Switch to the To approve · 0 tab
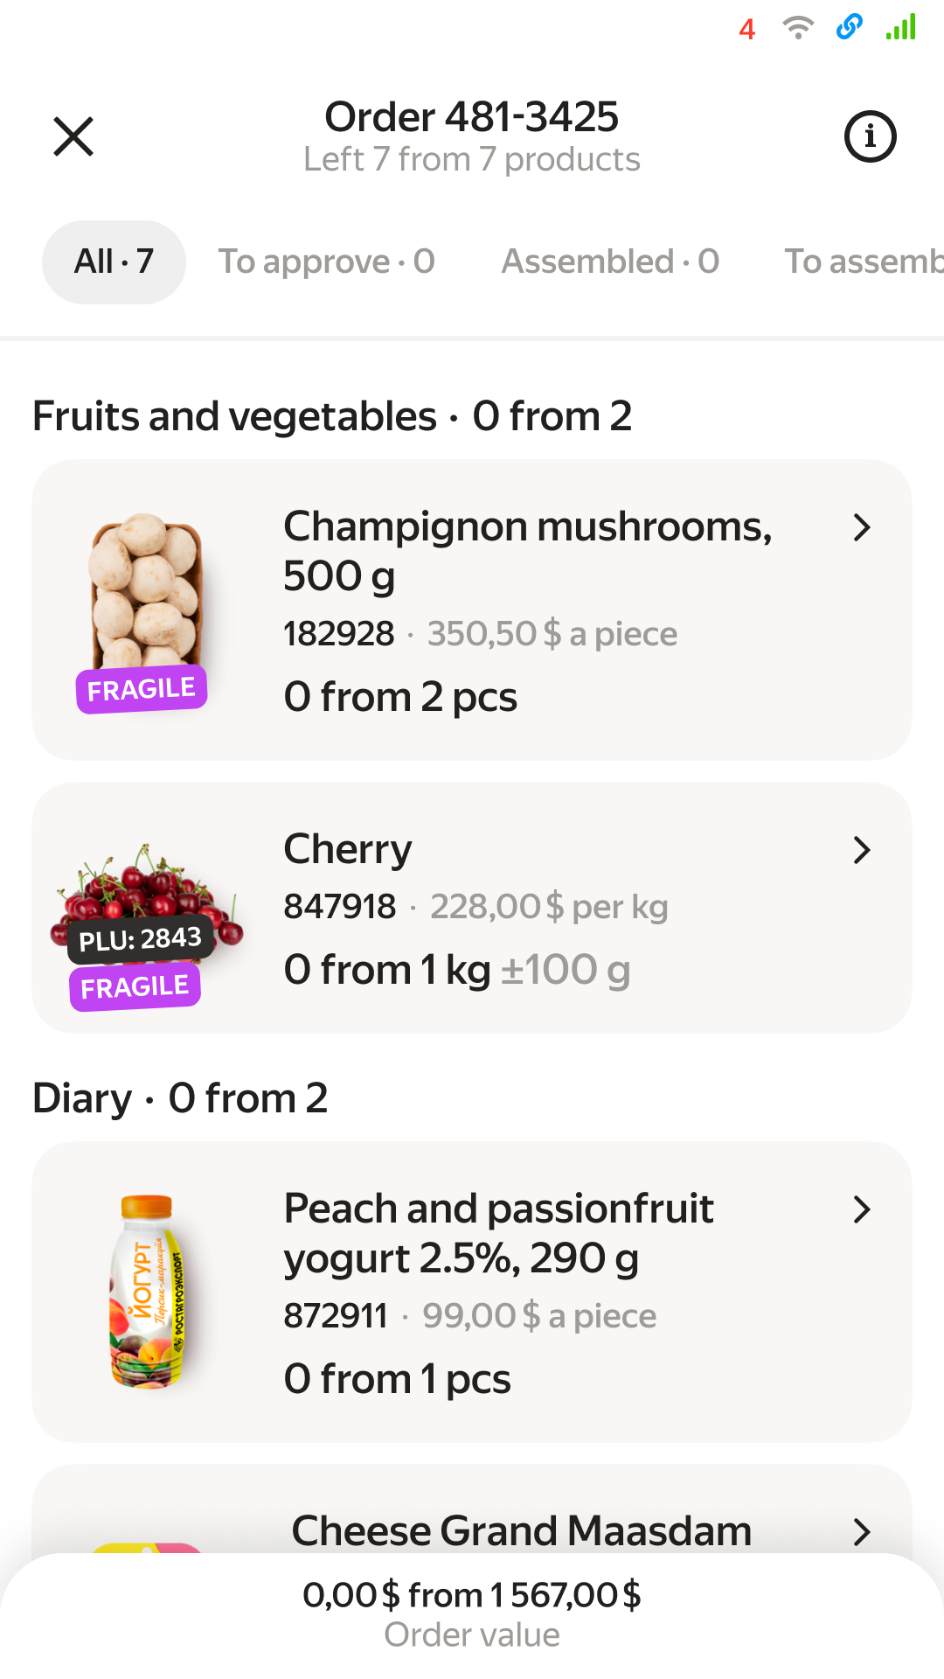Viewport: 944px width, 1679px height. click(327, 261)
